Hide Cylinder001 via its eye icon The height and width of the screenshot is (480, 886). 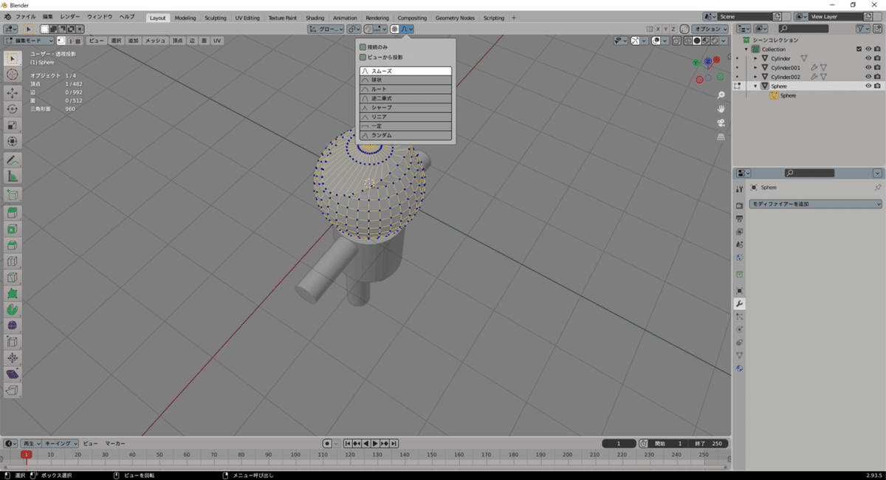click(x=868, y=67)
